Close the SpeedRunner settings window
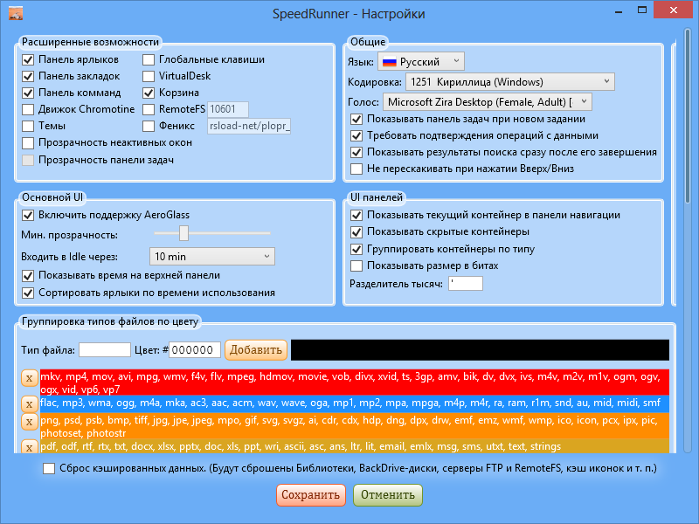 [673, 10]
